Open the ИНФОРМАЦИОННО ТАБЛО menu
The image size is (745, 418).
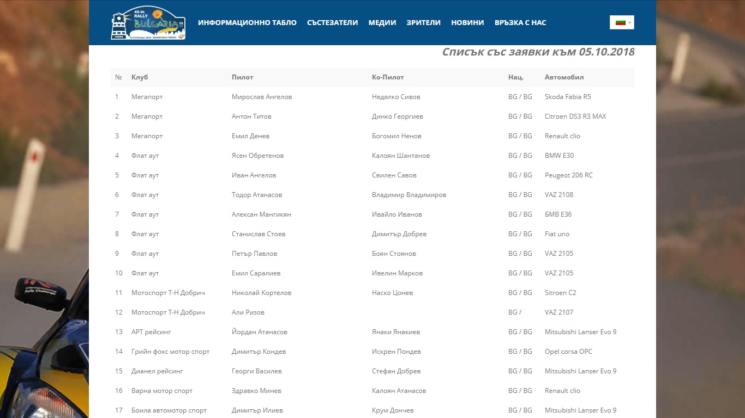(247, 23)
